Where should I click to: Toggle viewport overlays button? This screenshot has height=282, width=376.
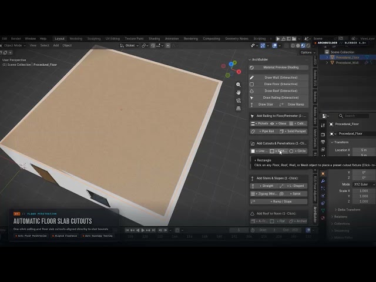click(x=275, y=46)
